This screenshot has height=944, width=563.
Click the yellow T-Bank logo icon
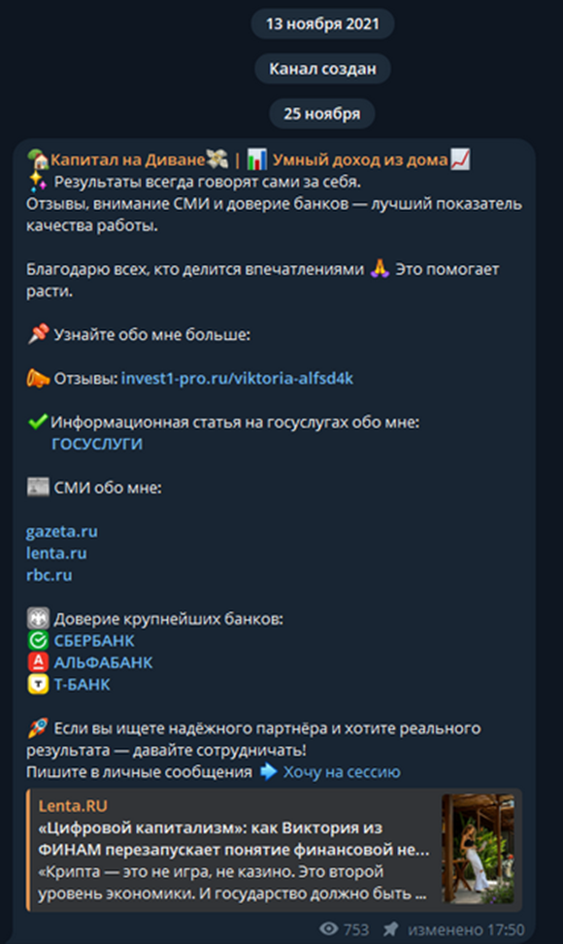38,685
